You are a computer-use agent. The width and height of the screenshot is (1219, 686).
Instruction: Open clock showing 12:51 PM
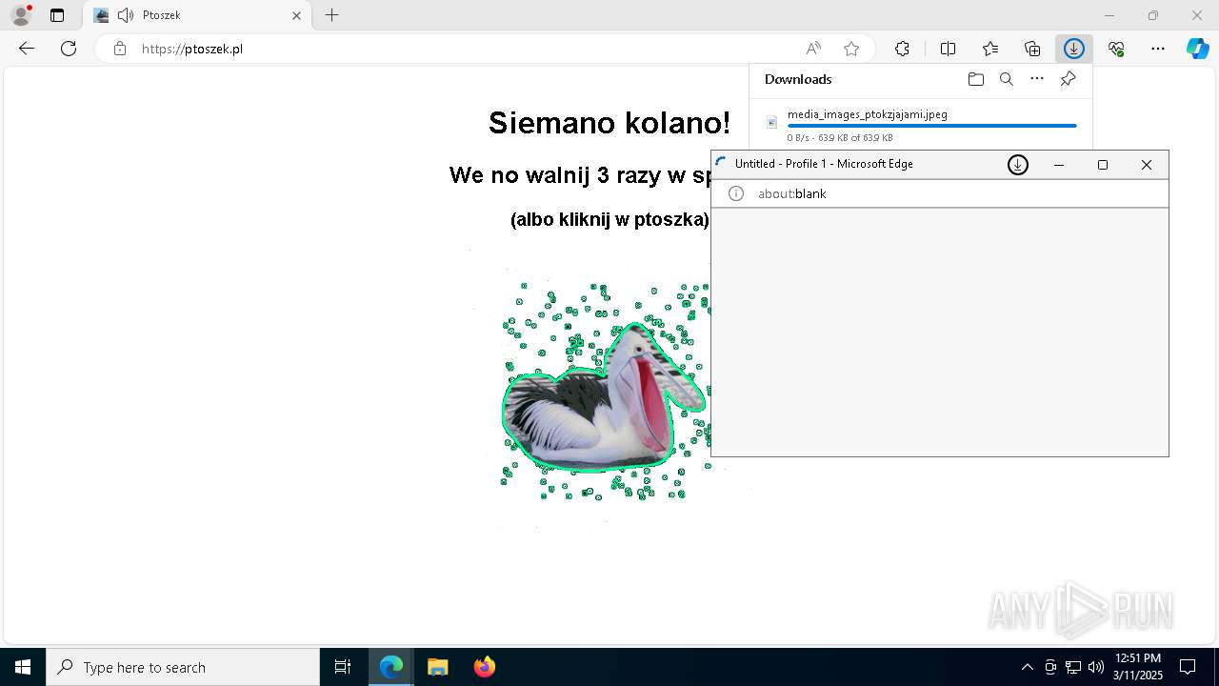point(1138,667)
